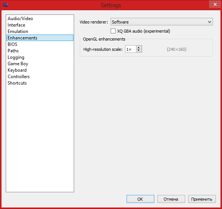Click the Применить apply button
222x209 pixels.
202,199
